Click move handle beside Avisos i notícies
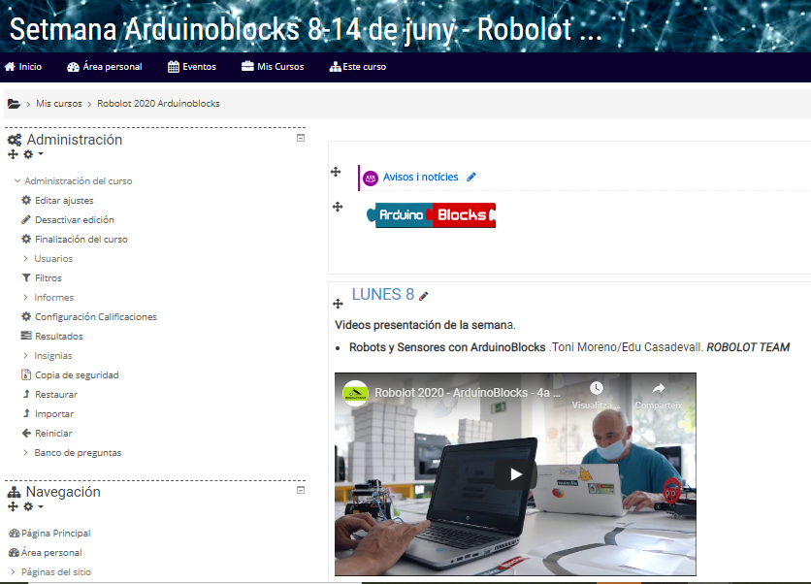Screen dimensions: 811x584 pyautogui.click(x=336, y=172)
